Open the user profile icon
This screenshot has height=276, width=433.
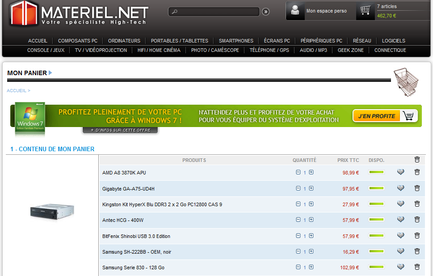coord(295,11)
